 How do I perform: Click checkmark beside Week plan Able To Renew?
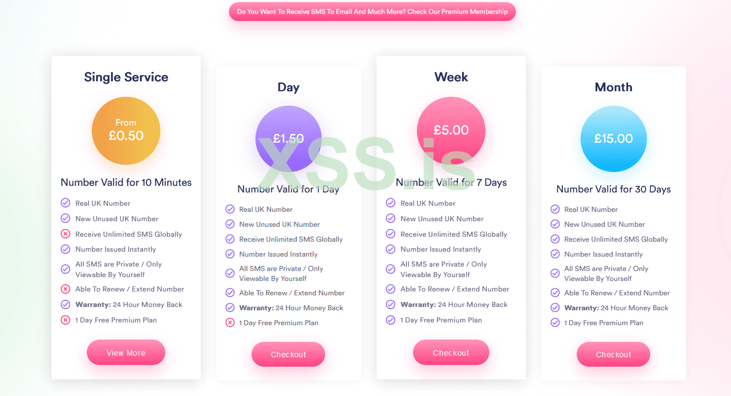390,289
